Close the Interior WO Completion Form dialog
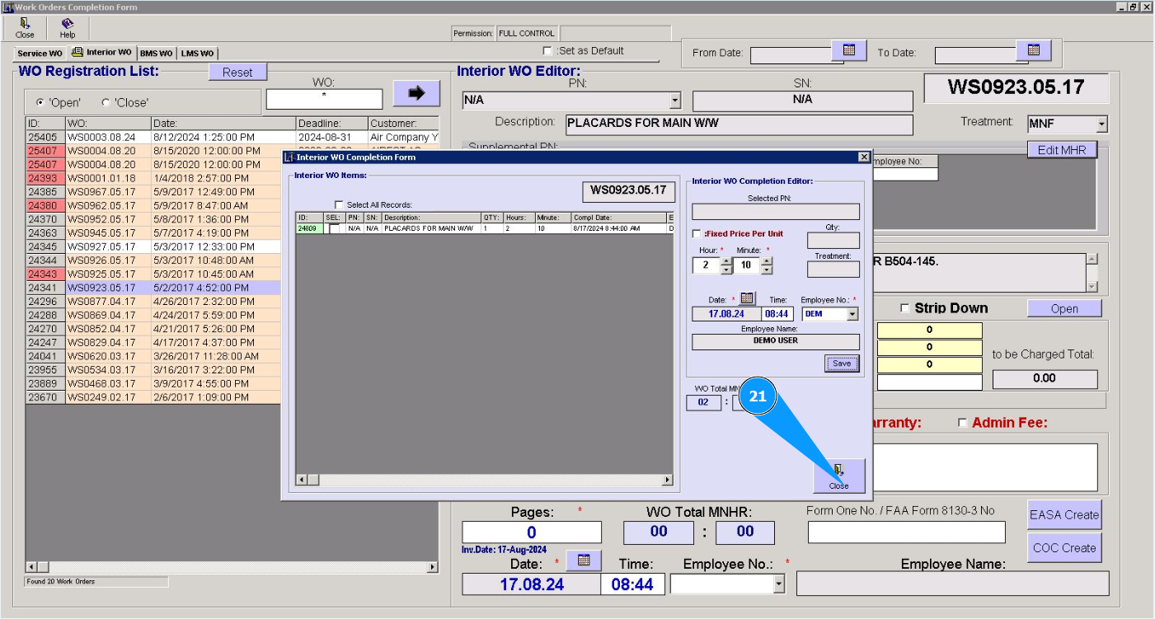 (x=864, y=157)
